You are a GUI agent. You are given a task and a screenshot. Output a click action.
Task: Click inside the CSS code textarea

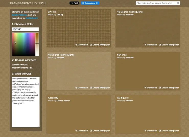click(26, 102)
